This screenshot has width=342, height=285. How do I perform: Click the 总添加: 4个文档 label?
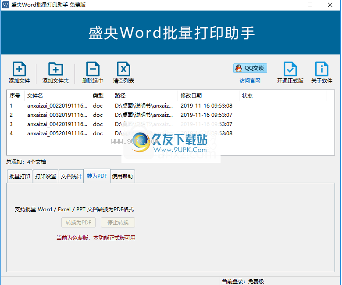point(26,162)
